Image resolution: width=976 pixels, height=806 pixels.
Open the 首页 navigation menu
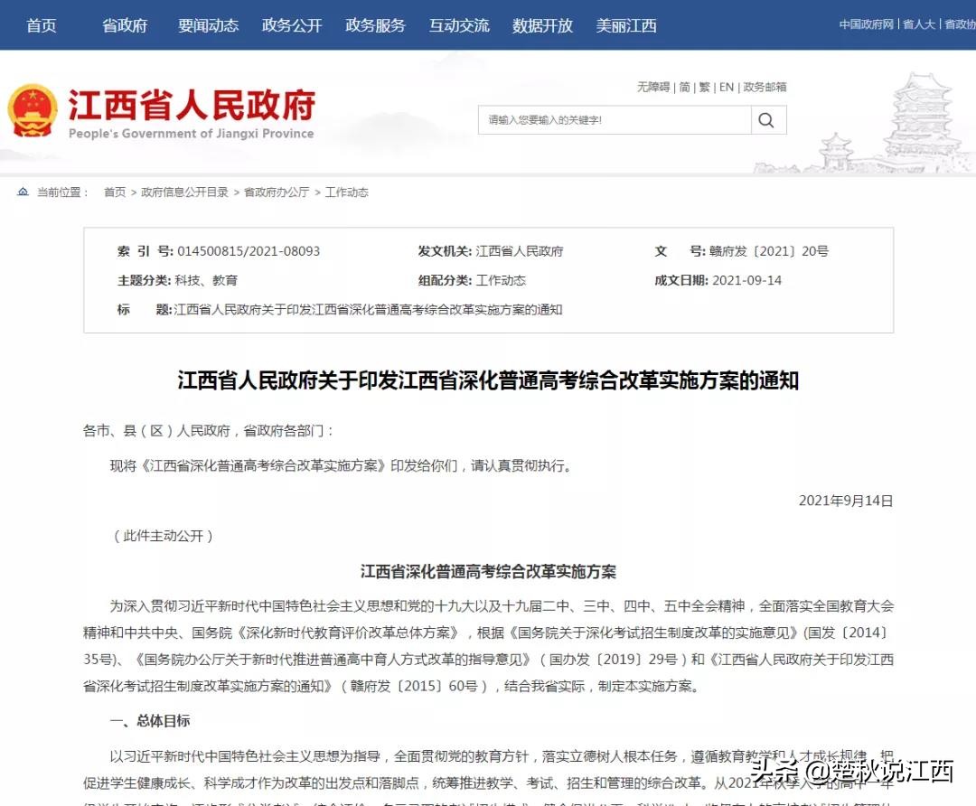pos(40,25)
